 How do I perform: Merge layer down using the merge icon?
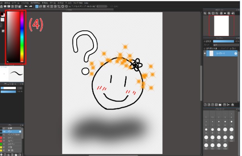click(x=228, y=105)
